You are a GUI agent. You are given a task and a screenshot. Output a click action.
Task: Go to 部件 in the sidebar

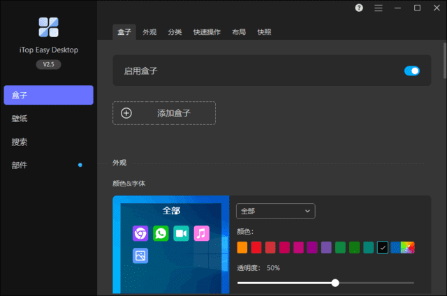20,165
